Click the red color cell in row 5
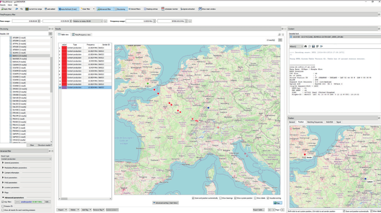 [x=64, y=61]
